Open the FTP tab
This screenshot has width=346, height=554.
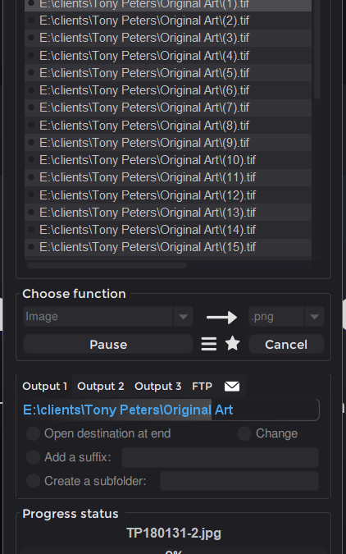(x=202, y=387)
